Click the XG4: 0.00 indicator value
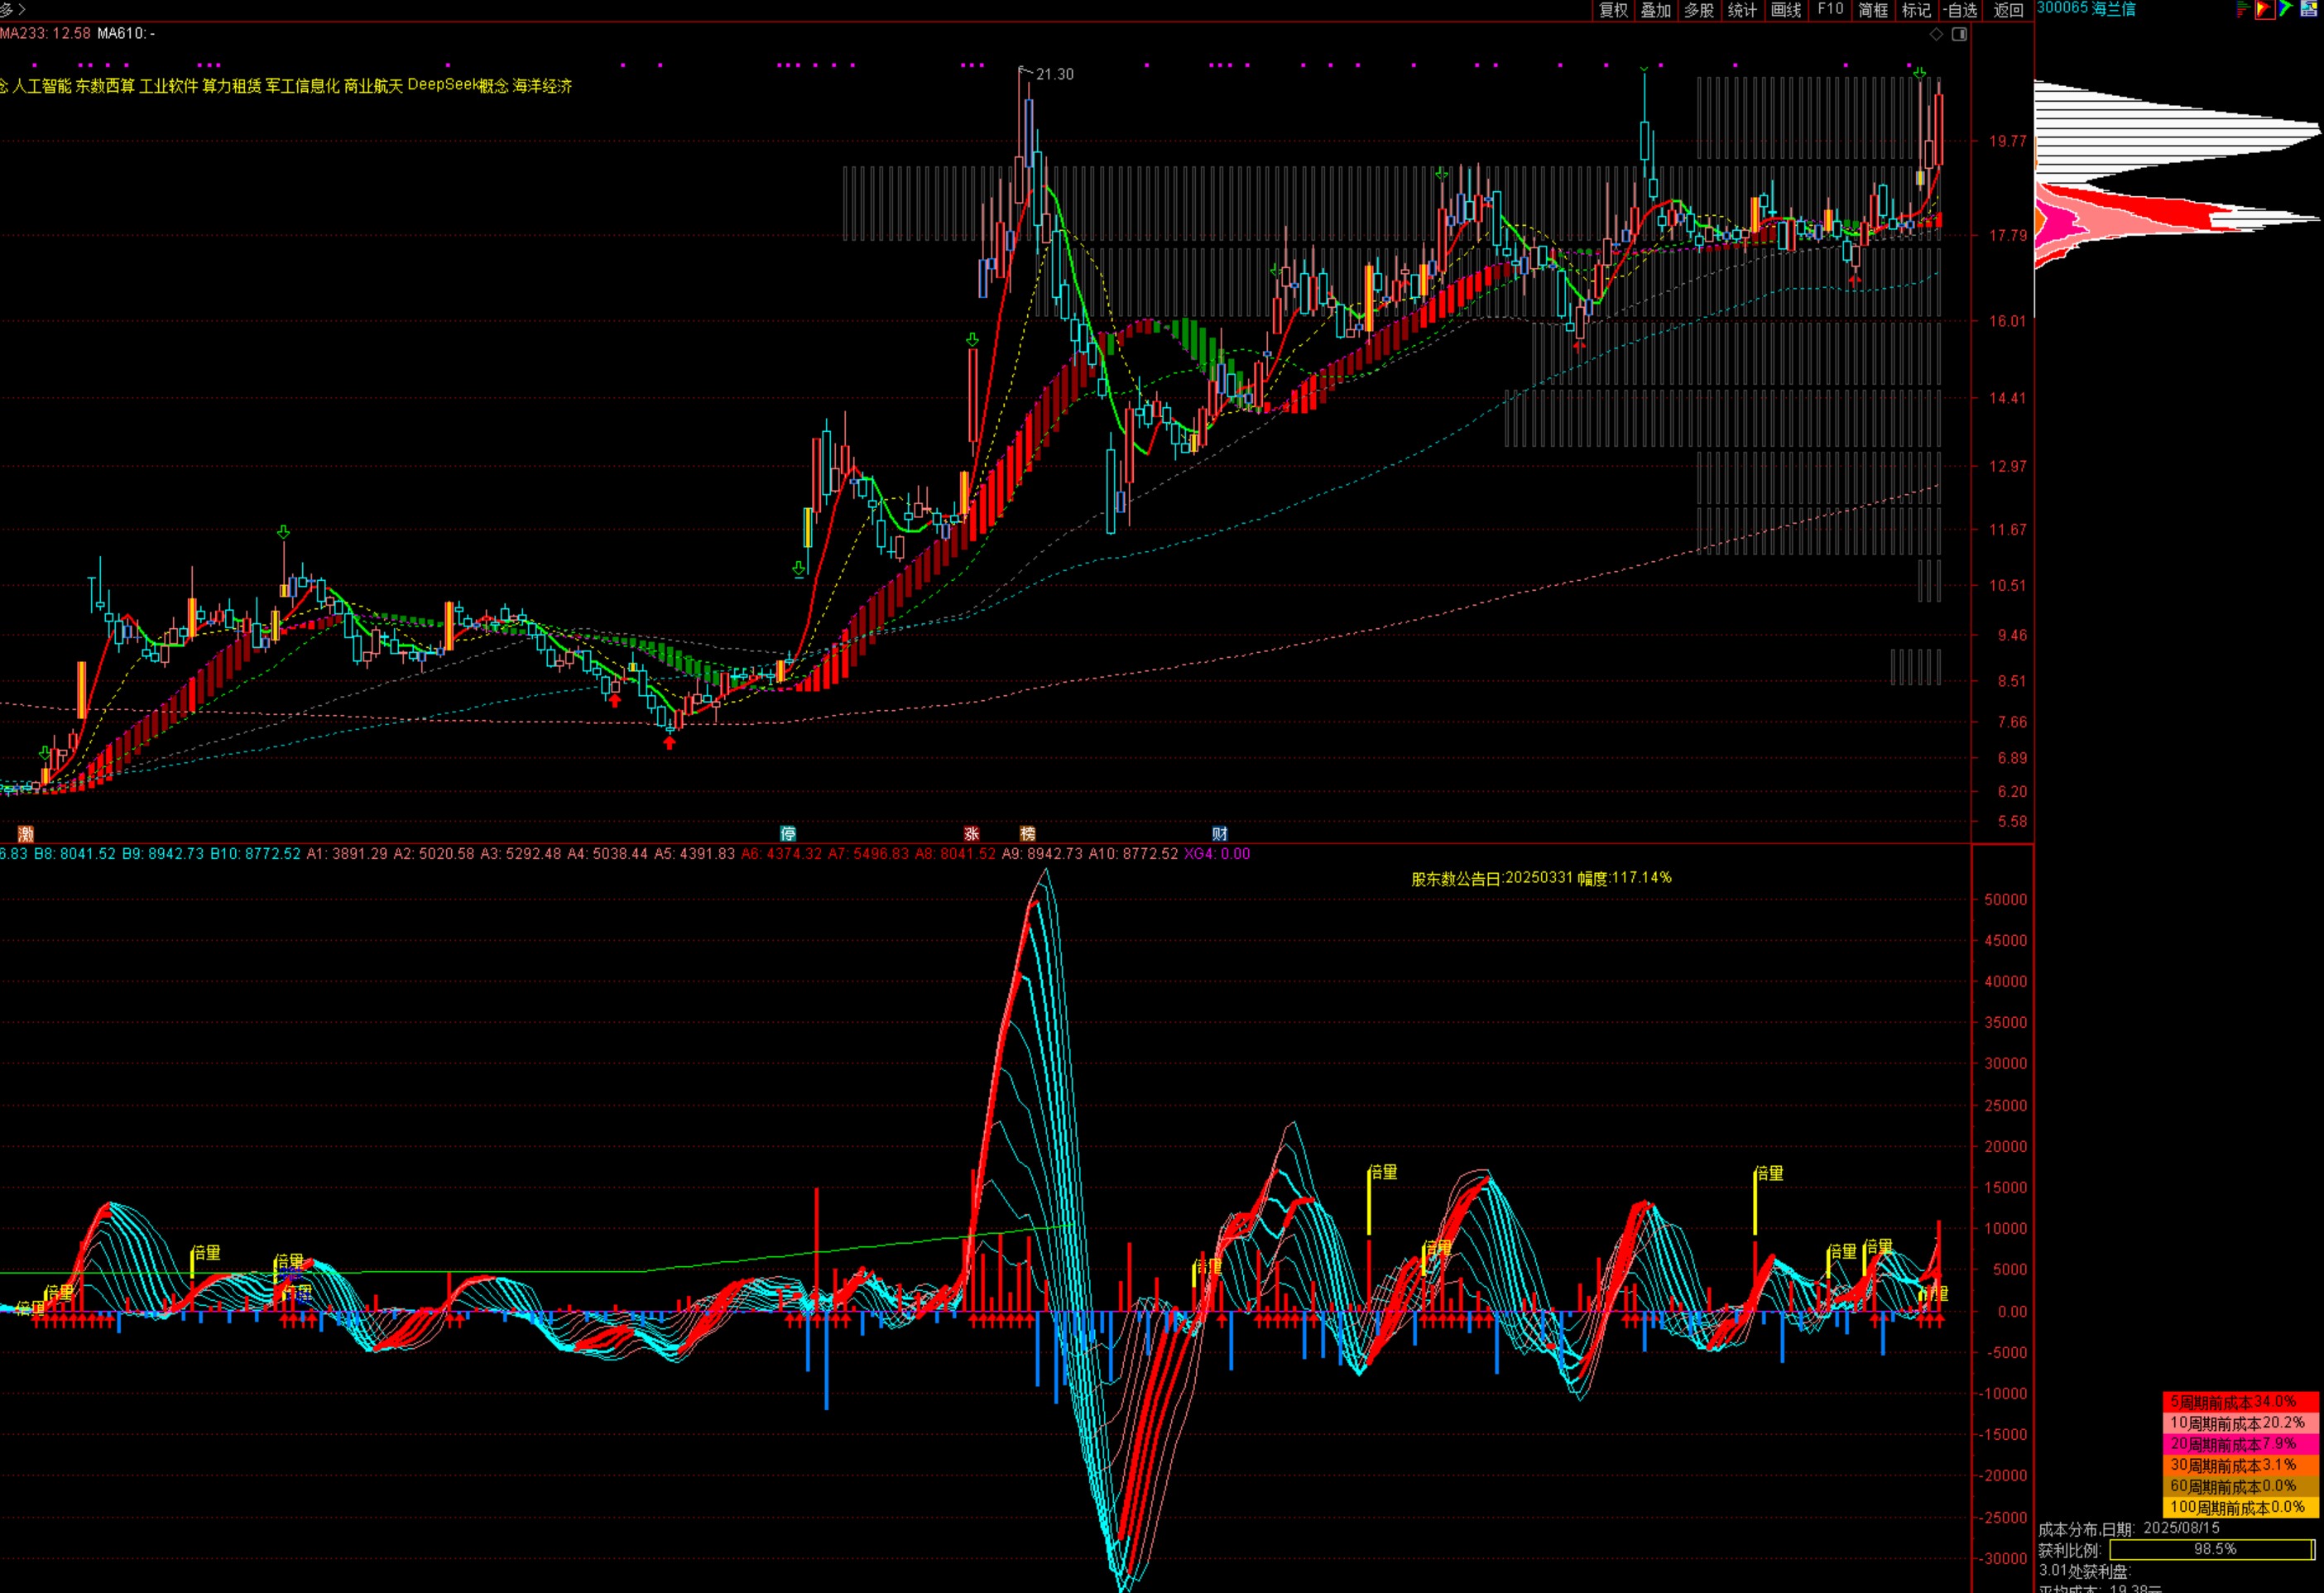Viewport: 2324px width, 1593px height. [x=1217, y=854]
